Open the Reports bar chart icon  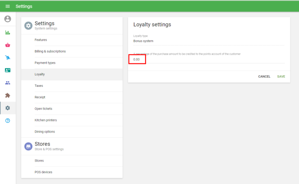(7, 32)
